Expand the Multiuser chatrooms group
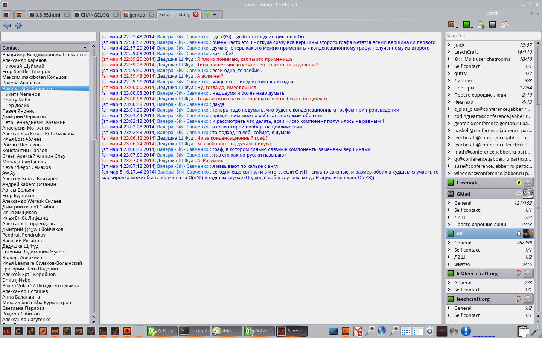This screenshot has height=338, width=542. [449, 59]
